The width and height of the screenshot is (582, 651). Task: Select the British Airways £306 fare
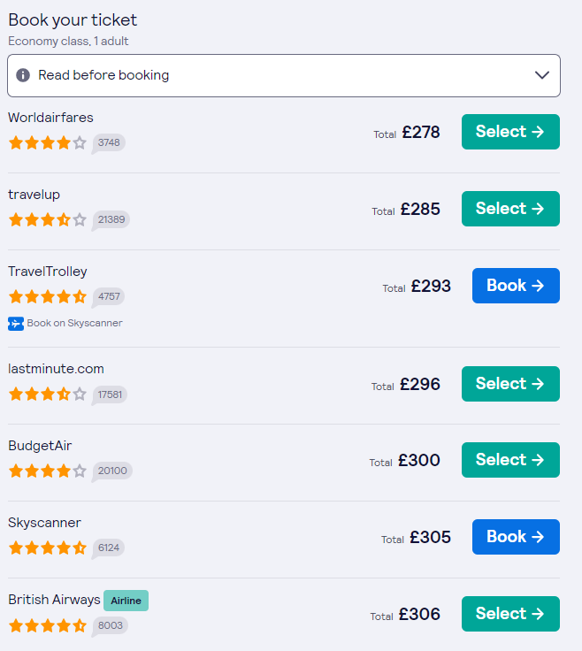510,614
